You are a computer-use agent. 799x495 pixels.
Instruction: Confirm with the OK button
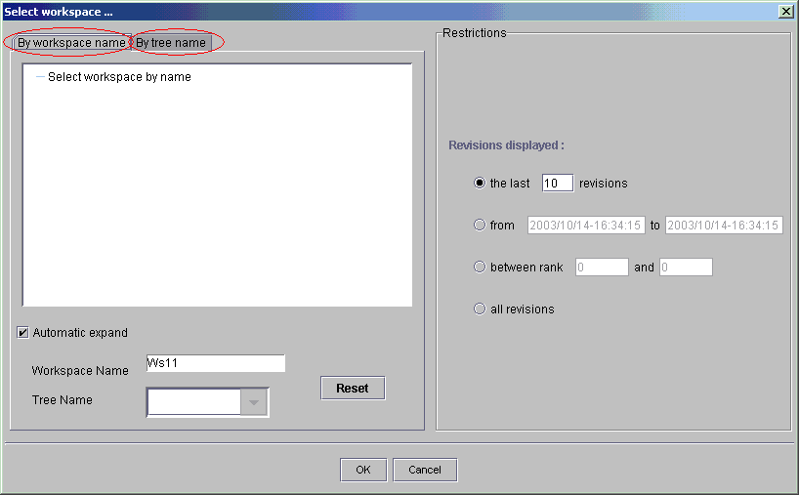pos(363,470)
